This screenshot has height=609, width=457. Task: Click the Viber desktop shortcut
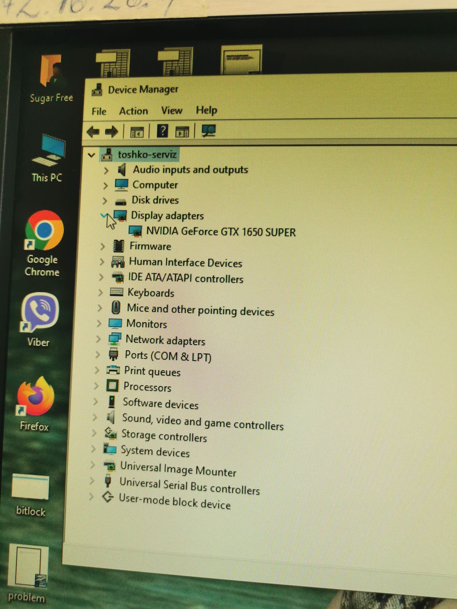click(x=39, y=319)
